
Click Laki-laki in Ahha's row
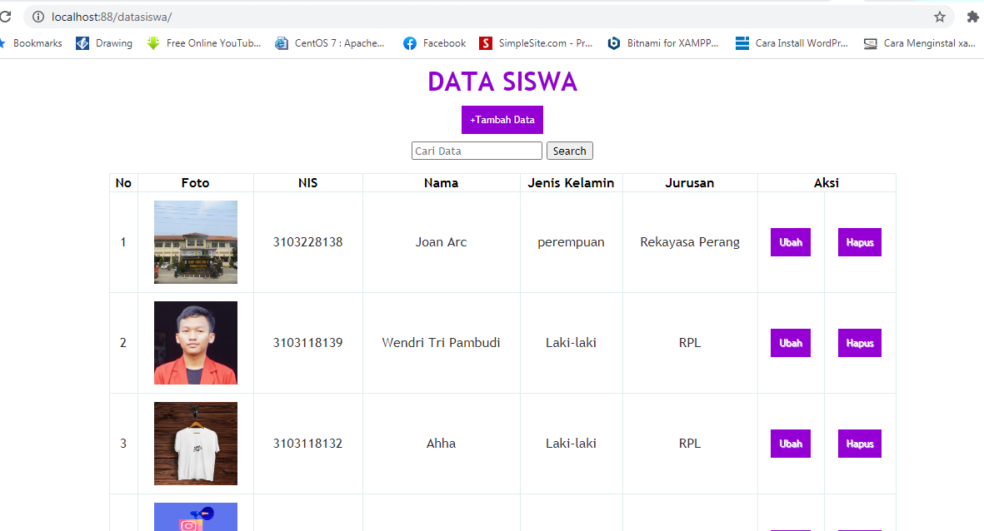pos(571,444)
